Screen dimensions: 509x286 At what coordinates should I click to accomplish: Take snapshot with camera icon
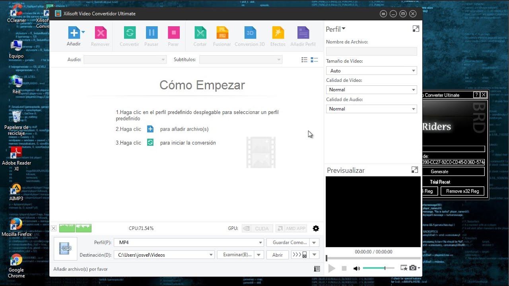point(413,268)
